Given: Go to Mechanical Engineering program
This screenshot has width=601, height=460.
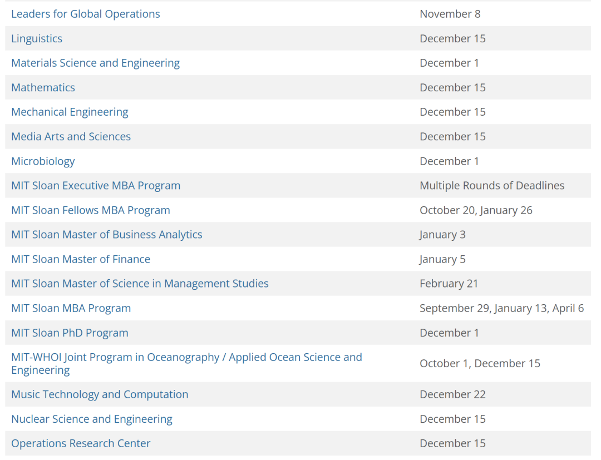Looking at the screenshot, I should [x=70, y=112].
